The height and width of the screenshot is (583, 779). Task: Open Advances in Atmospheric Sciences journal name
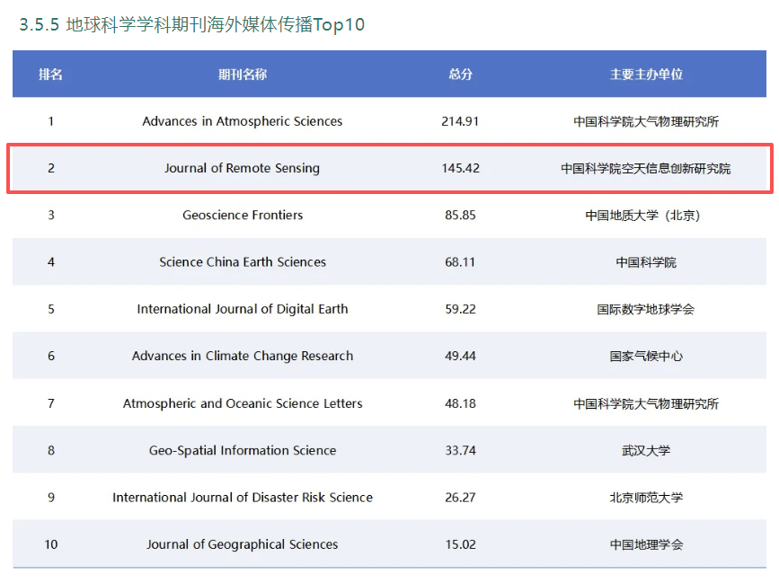pos(242,121)
